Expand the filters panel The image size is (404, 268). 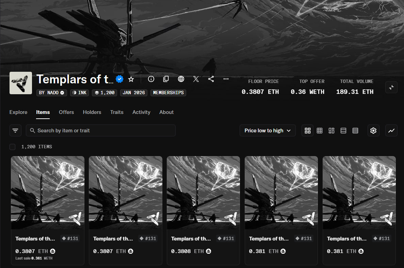[x=15, y=131]
